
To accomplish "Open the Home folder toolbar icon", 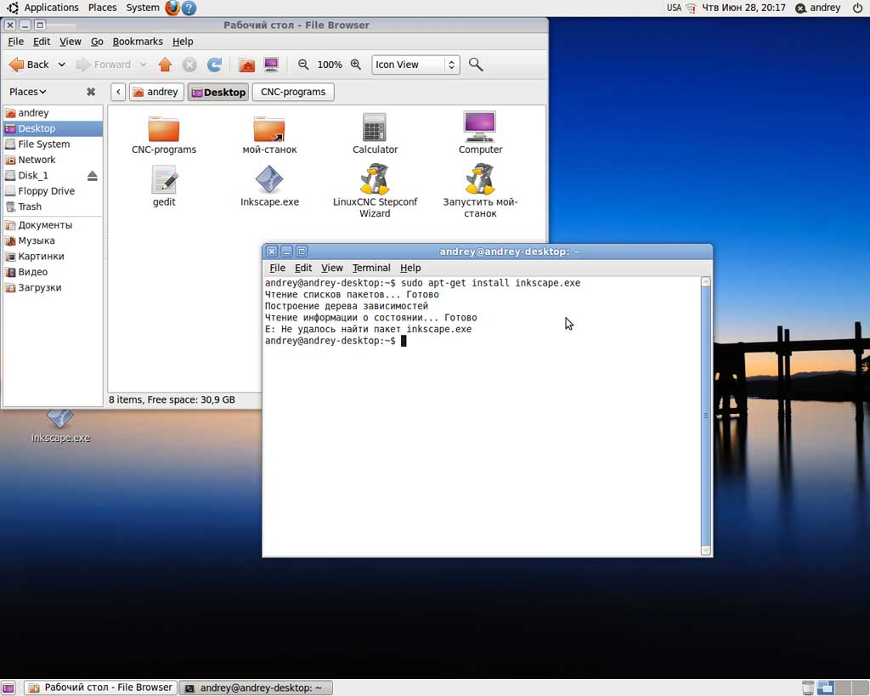I will [247, 65].
